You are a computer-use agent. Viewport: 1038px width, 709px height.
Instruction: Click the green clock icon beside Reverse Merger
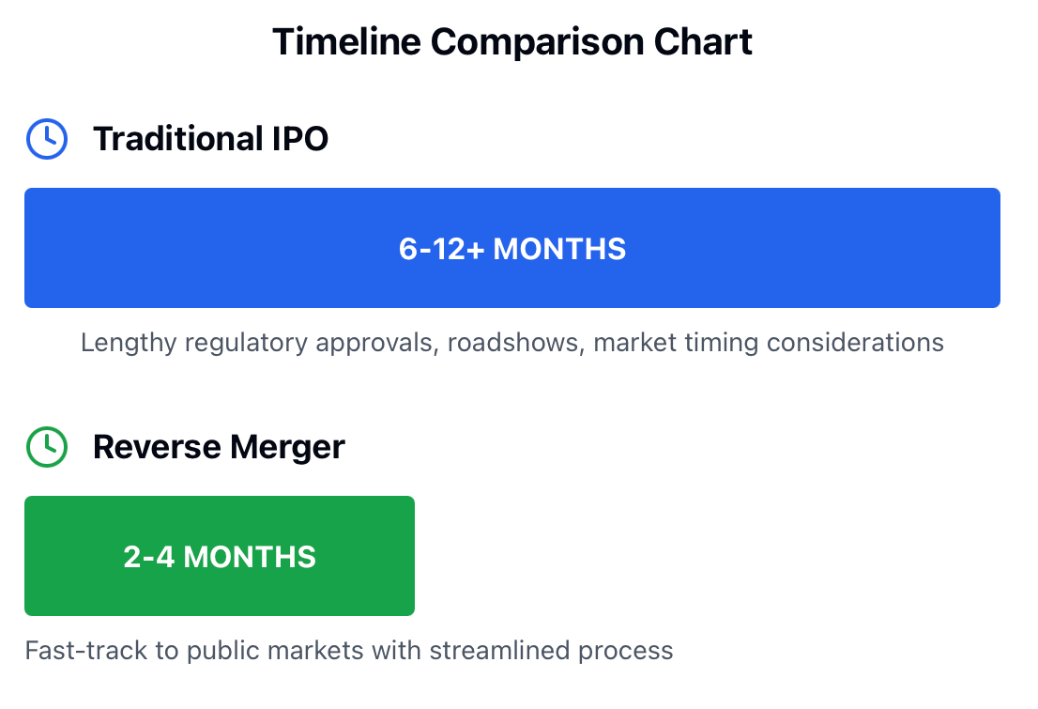[x=46, y=447]
